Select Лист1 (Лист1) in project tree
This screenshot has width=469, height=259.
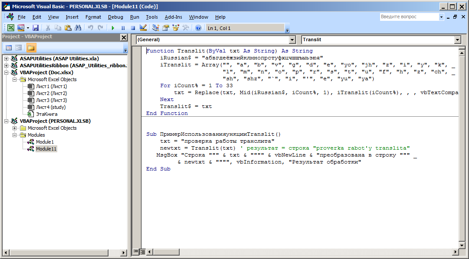(x=52, y=86)
